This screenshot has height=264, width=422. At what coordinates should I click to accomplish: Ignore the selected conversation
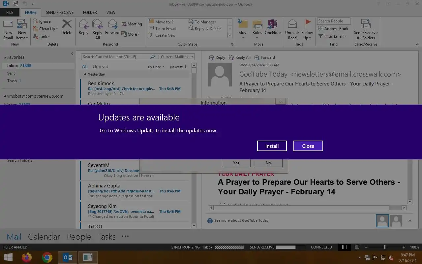[42, 21]
